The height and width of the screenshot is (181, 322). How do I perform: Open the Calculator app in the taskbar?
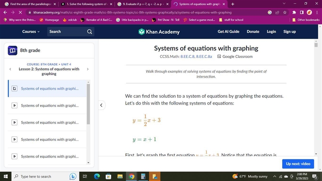(143, 176)
